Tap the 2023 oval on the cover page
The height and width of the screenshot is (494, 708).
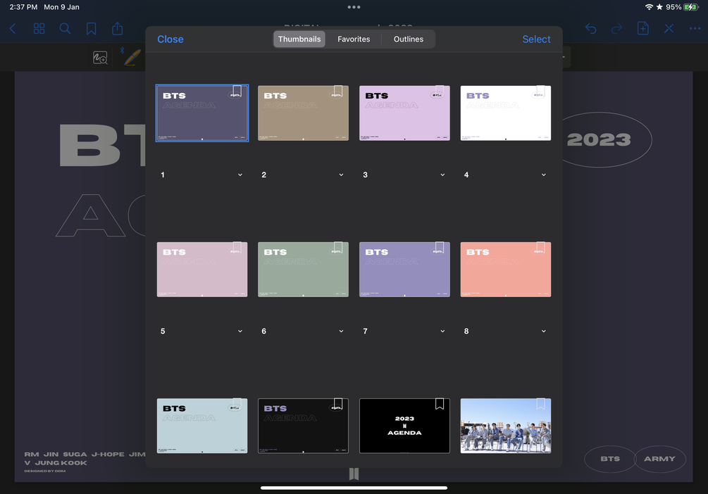(x=600, y=140)
